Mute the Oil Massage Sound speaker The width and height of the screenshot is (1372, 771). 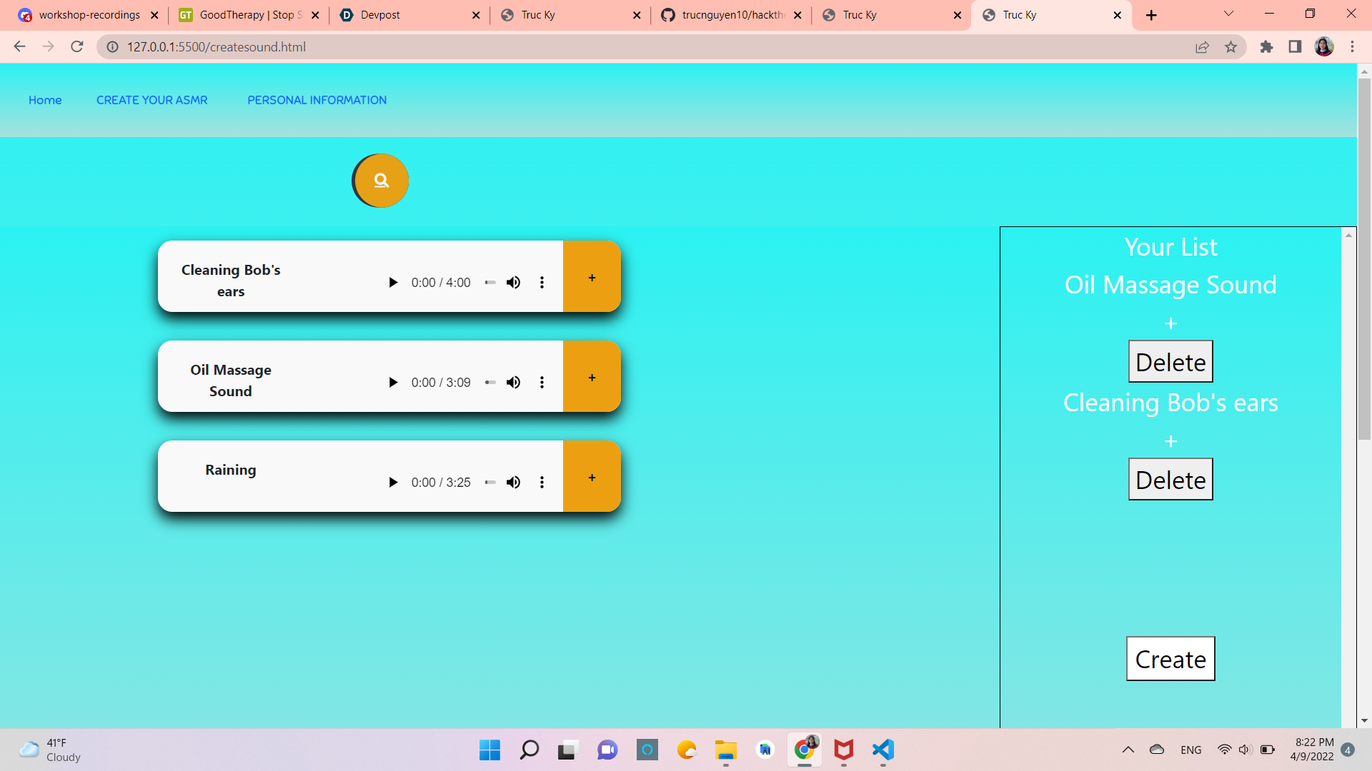[x=513, y=383]
